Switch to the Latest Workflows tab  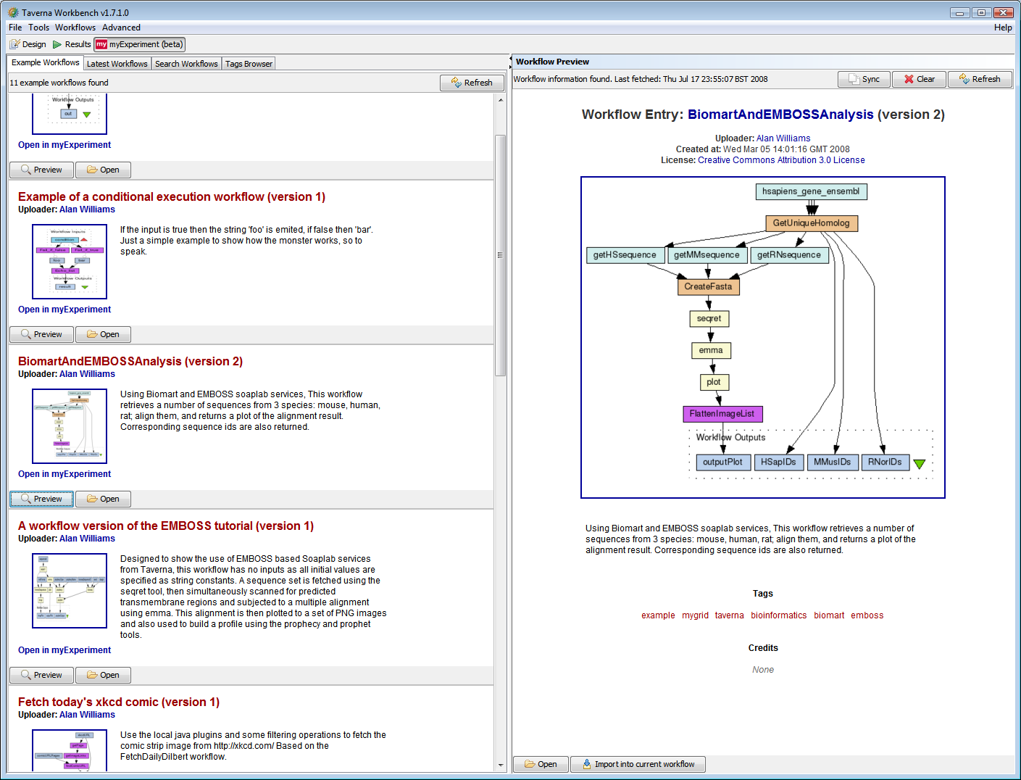[117, 64]
